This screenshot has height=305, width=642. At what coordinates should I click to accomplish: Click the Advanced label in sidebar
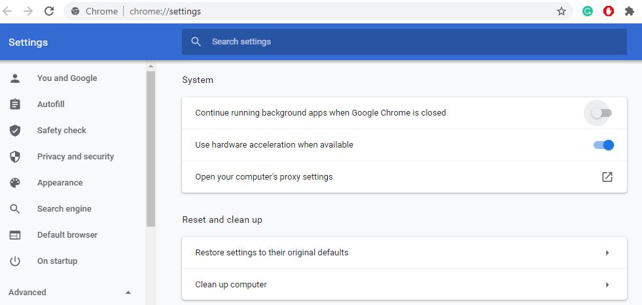(x=27, y=293)
